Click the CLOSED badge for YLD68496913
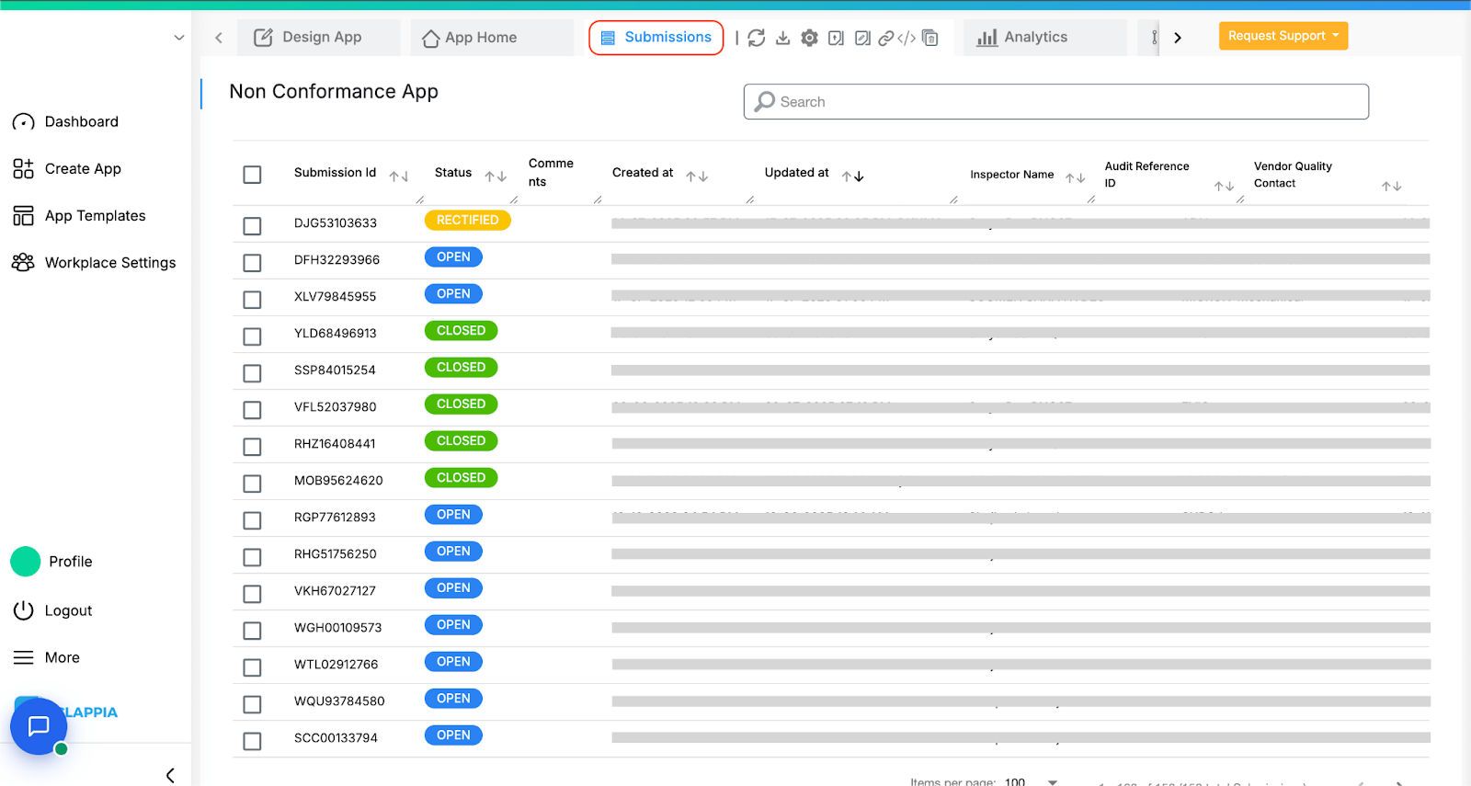 [461, 331]
